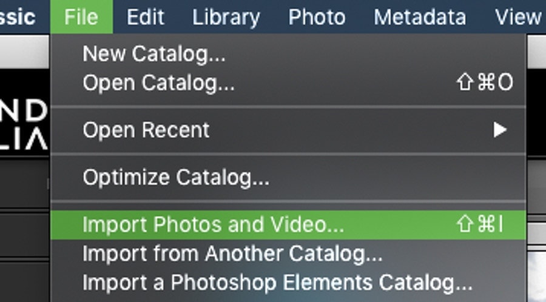Click the Shift-Command-I shortcut label

click(480, 224)
